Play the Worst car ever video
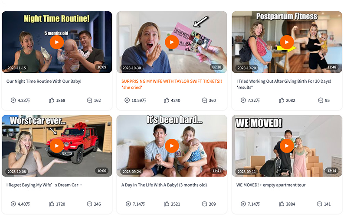Viewport: 347px width, 218px height. (x=57, y=146)
